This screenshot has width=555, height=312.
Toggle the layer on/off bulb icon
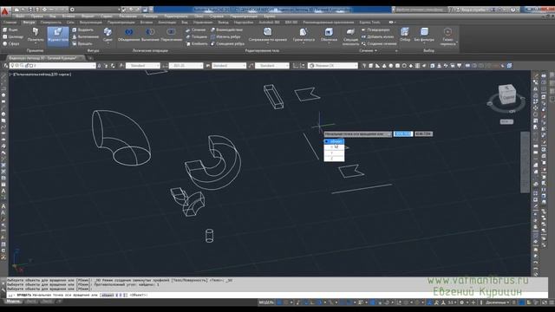click(x=12, y=66)
